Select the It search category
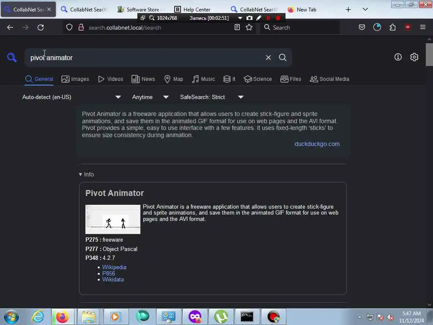 (x=229, y=79)
